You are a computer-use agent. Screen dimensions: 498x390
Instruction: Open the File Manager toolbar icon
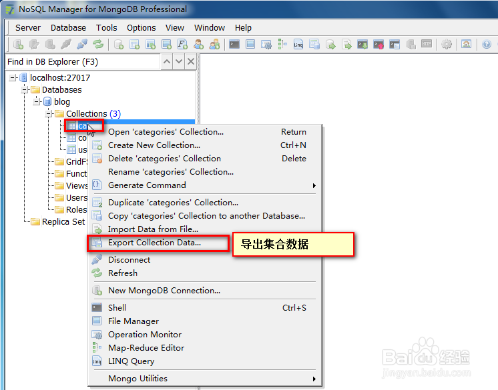[250, 44]
